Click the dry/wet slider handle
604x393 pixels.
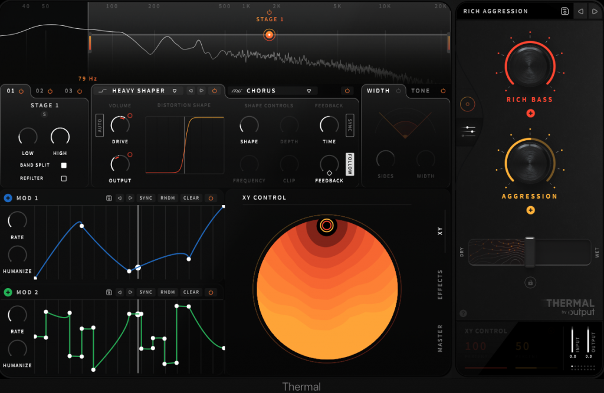click(x=530, y=252)
